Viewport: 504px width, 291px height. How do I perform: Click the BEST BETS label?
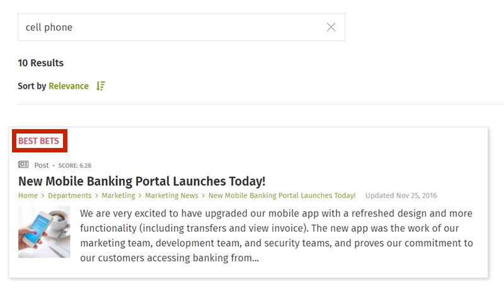tap(38, 141)
